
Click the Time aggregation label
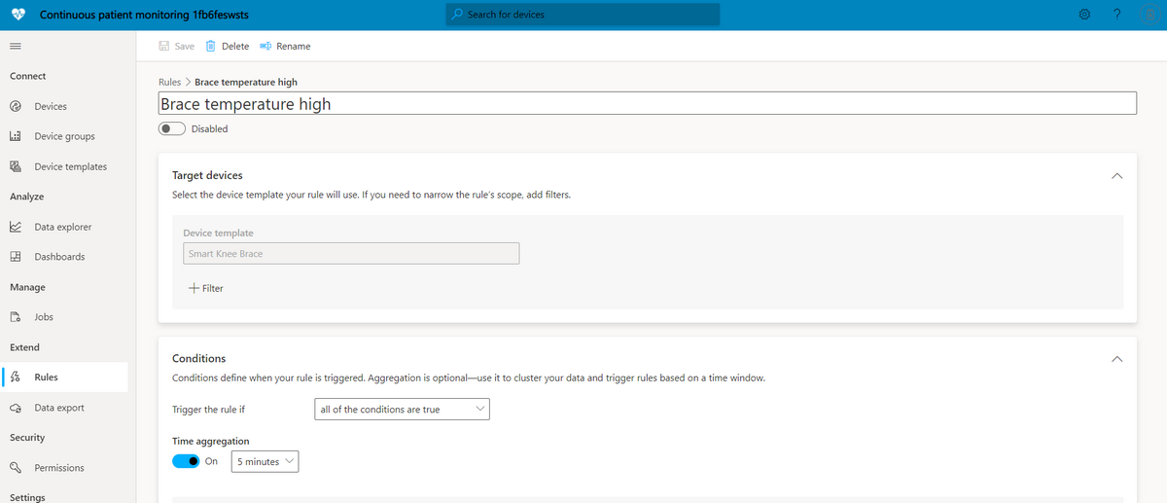tap(211, 441)
